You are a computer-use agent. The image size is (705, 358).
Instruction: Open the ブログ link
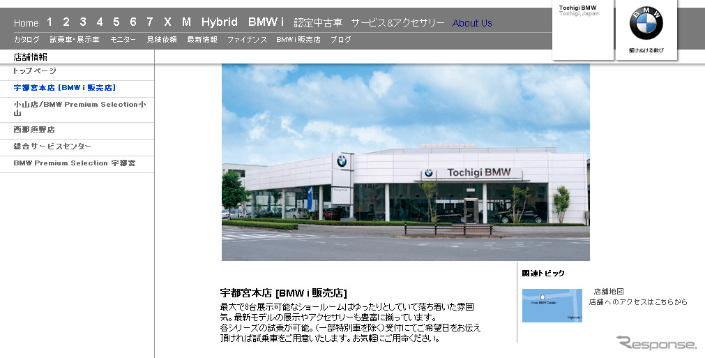tap(341, 40)
